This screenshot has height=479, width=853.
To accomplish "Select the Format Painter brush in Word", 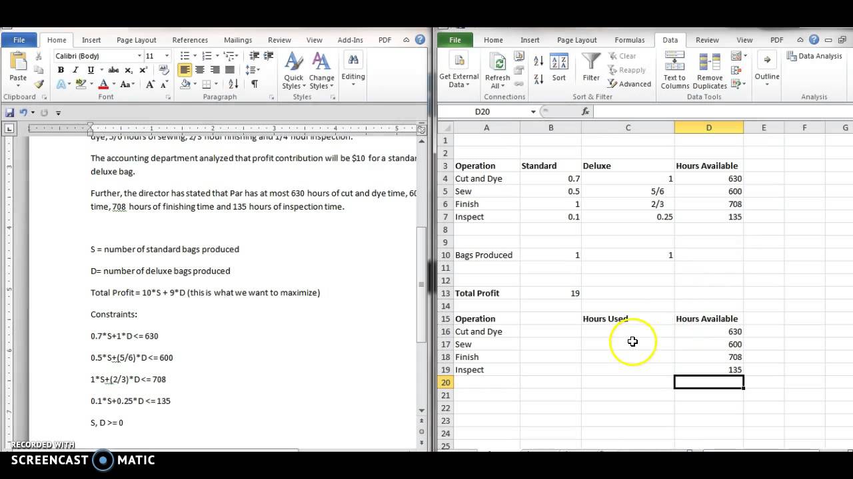I will coord(39,84).
